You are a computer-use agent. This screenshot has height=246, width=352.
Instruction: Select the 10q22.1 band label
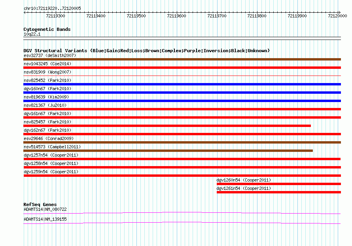(x=32, y=34)
